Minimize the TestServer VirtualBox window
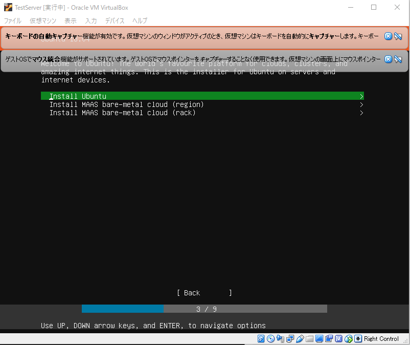Image resolution: width=410 pixels, height=345 pixels. [x=351, y=7]
